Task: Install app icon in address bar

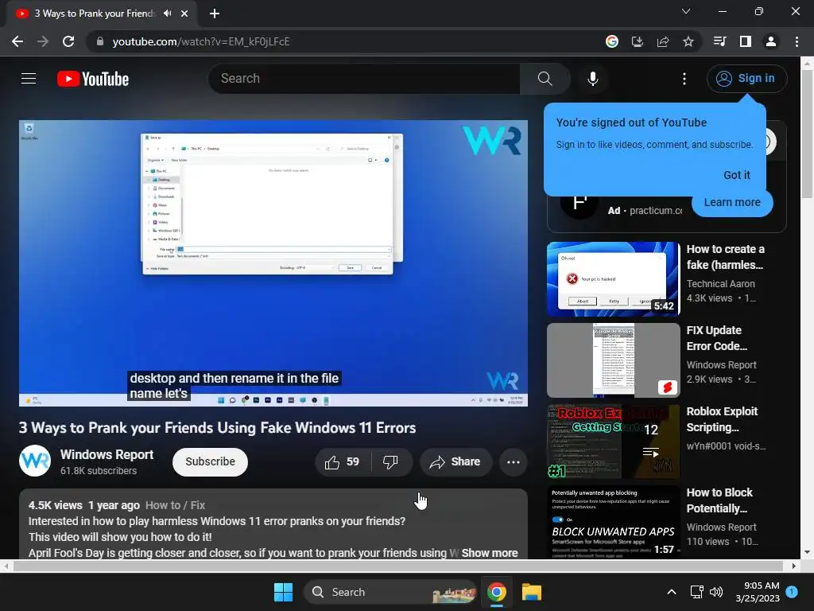Action: tap(638, 41)
